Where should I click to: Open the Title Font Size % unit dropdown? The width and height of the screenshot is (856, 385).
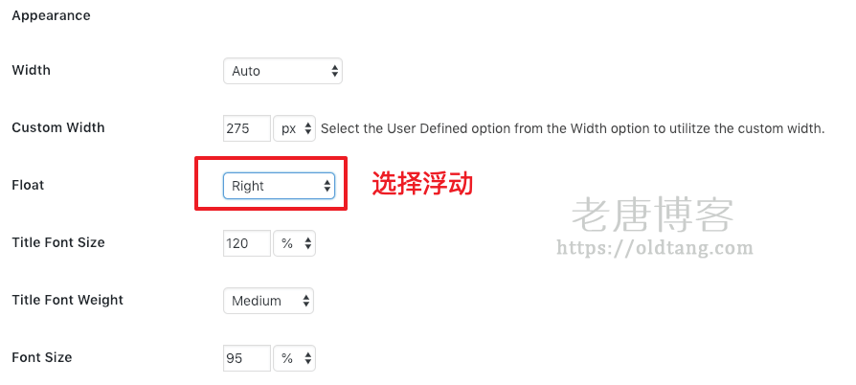pyautogui.click(x=294, y=243)
